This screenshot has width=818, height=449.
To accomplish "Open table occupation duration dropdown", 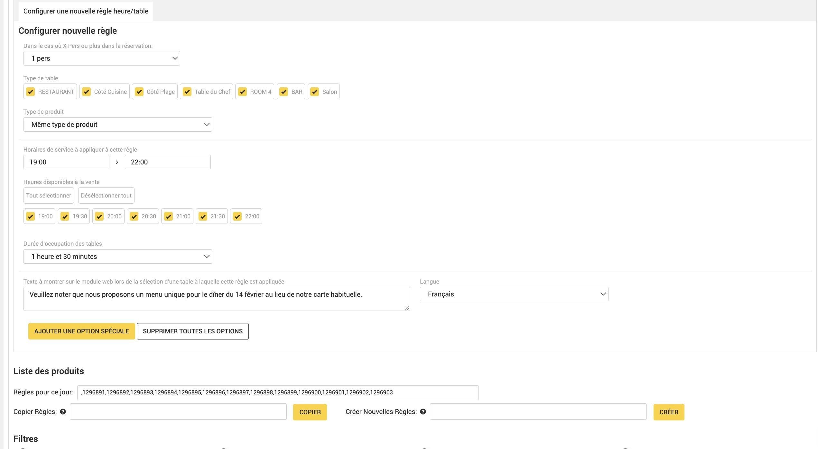I will point(118,257).
